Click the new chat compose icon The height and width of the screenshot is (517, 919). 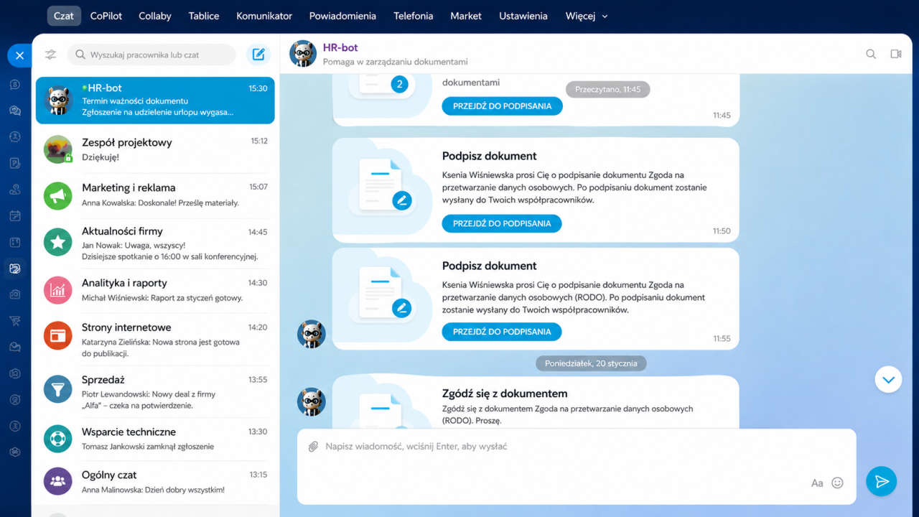click(258, 55)
